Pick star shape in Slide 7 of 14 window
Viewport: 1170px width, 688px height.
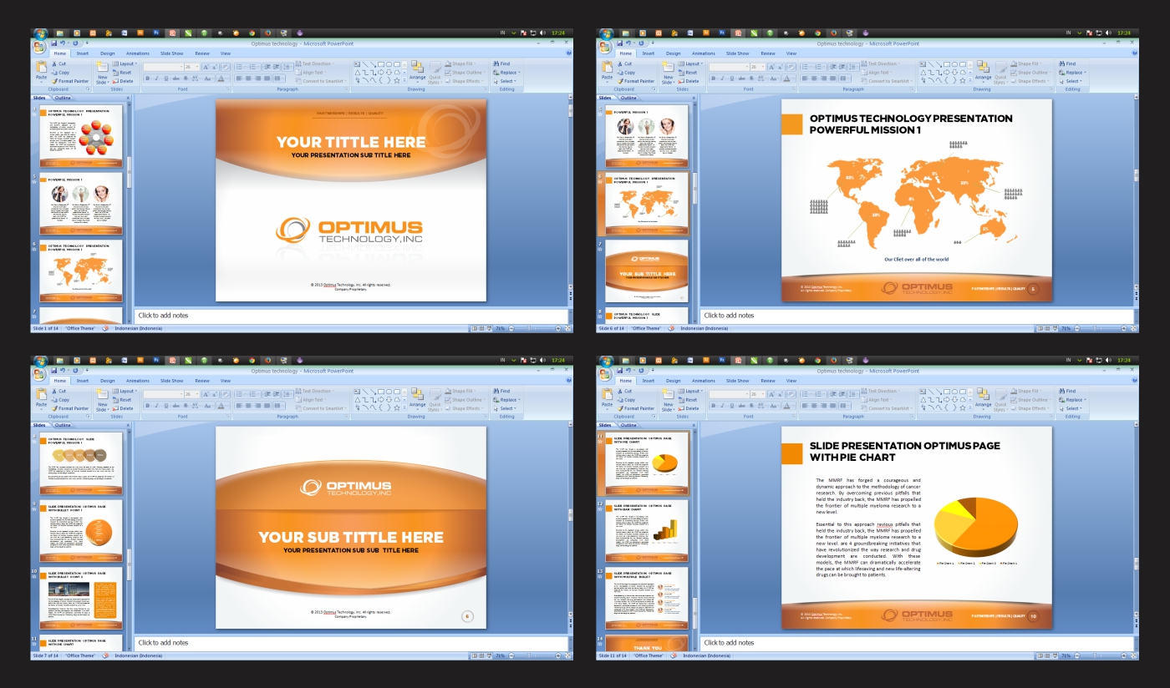pyautogui.click(x=397, y=407)
